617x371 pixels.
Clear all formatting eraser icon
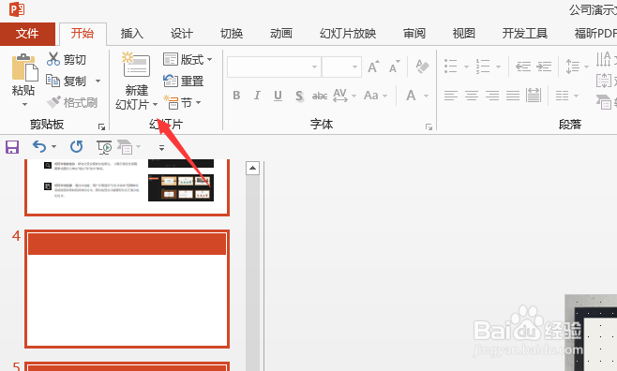[422, 67]
